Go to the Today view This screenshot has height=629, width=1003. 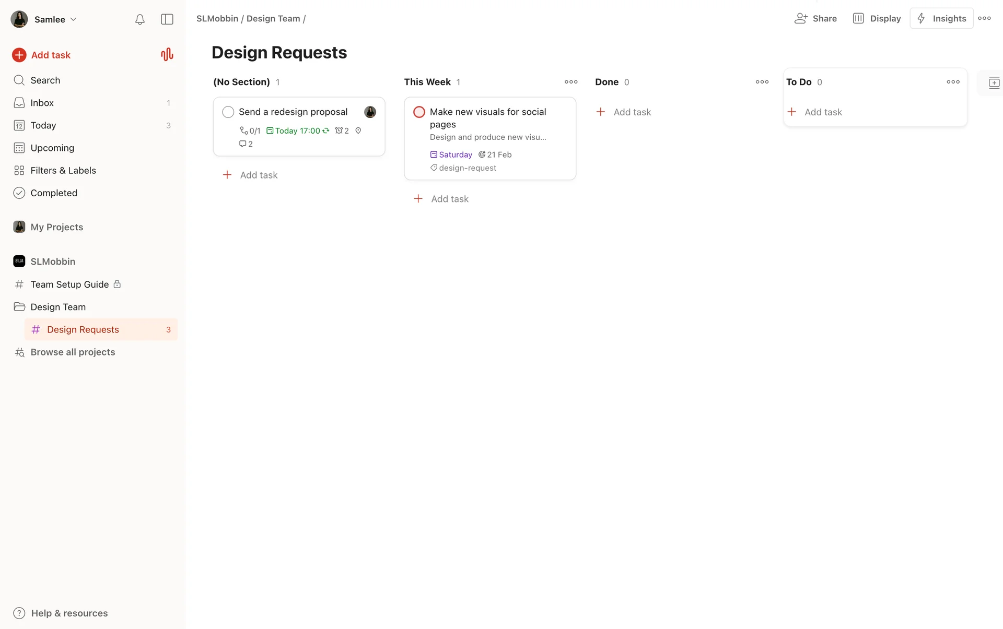[43, 125]
